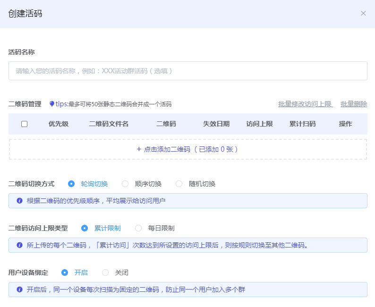Toggle the select-all checkbox in table header

[x=24, y=124]
